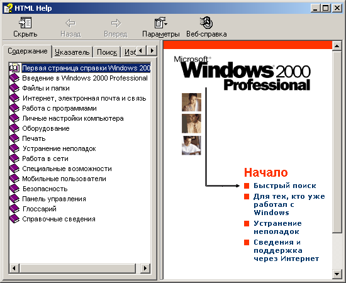
Task: Select the Работа в сети topic
Action: click(x=45, y=158)
